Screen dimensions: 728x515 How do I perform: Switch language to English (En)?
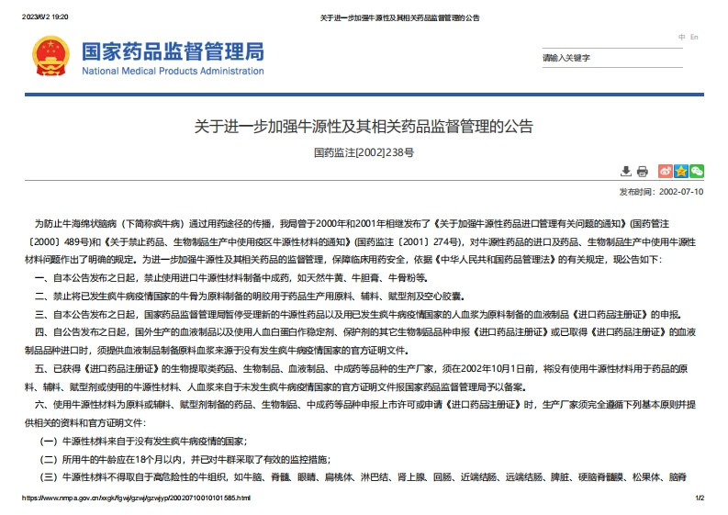pos(694,37)
